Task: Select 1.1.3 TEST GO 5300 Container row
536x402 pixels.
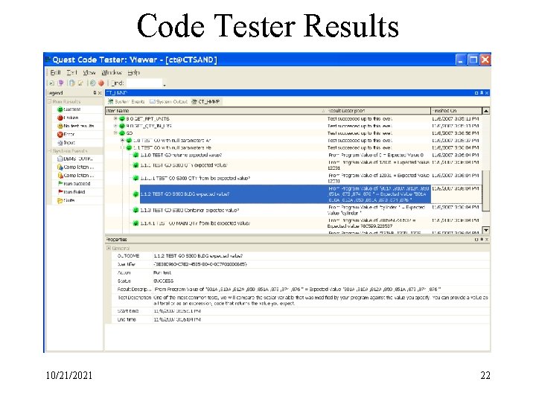Action: (294, 210)
